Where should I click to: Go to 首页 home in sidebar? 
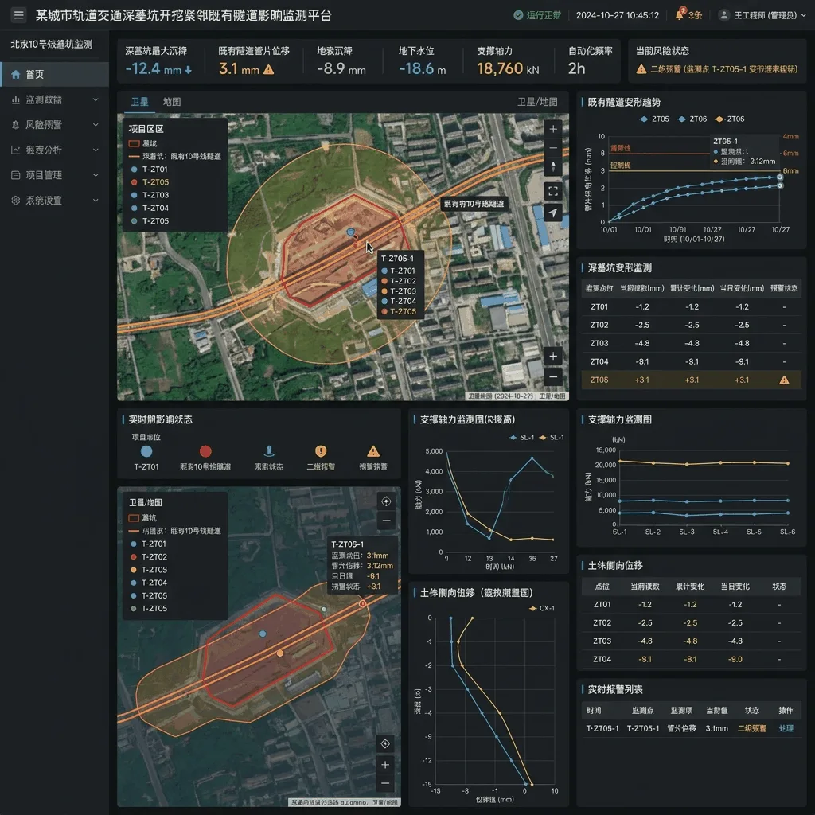point(55,74)
